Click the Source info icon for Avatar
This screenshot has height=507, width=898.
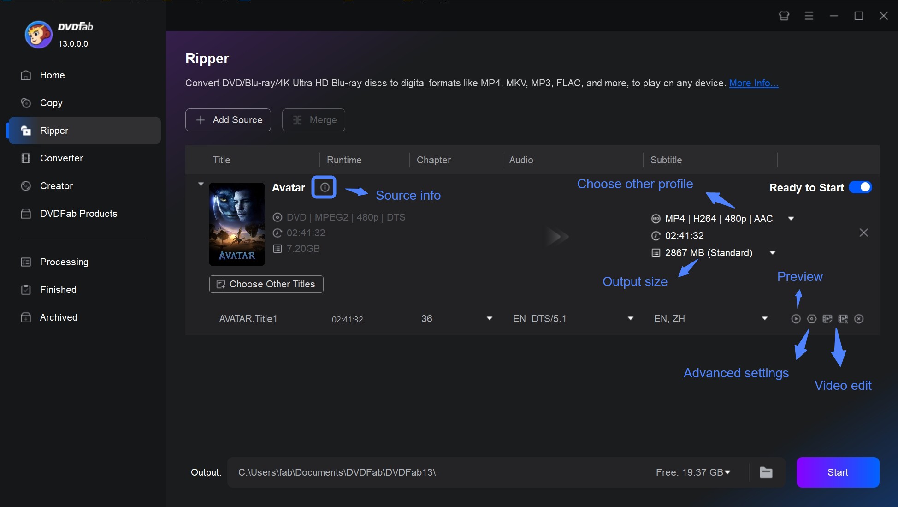[x=323, y=188]
